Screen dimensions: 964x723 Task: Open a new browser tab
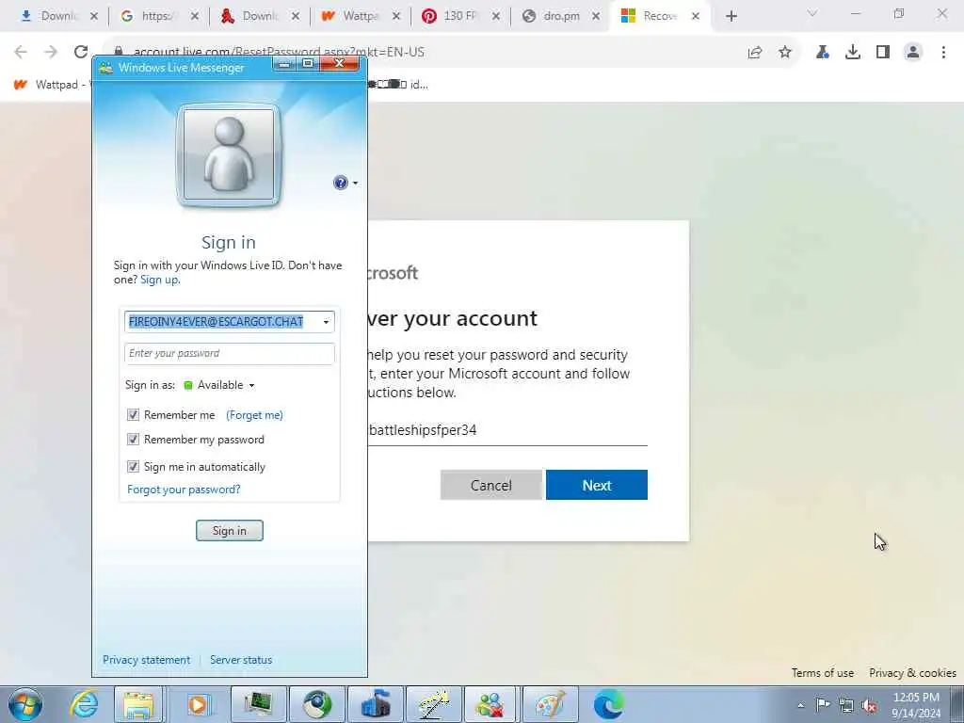tap(731, 16)
